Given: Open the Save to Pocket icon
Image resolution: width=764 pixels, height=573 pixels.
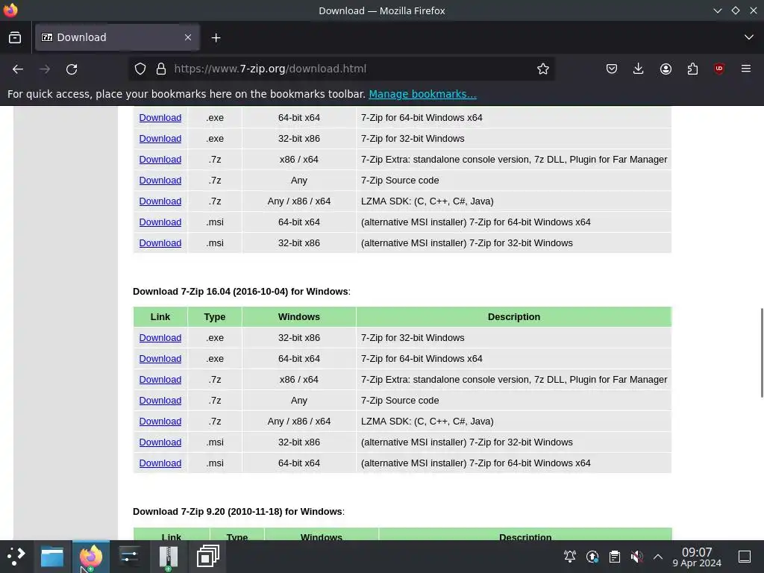Looking at the screenshot, I should click(612, 69).
